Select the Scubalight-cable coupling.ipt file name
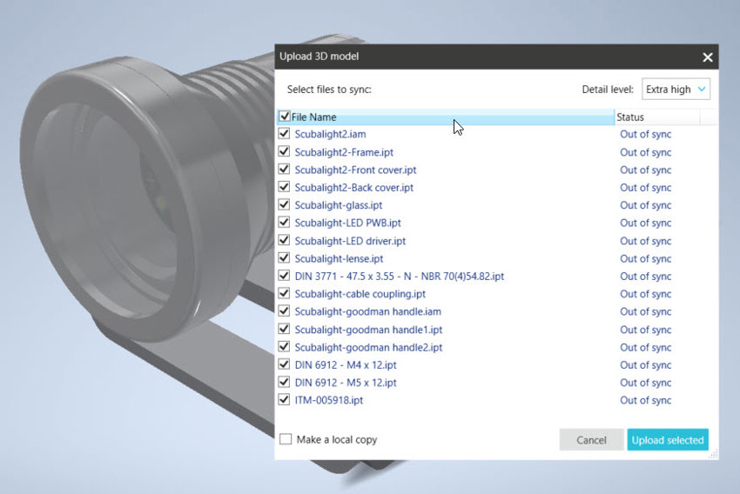Viewport: 740px width, 494px height. click(360, 294)
